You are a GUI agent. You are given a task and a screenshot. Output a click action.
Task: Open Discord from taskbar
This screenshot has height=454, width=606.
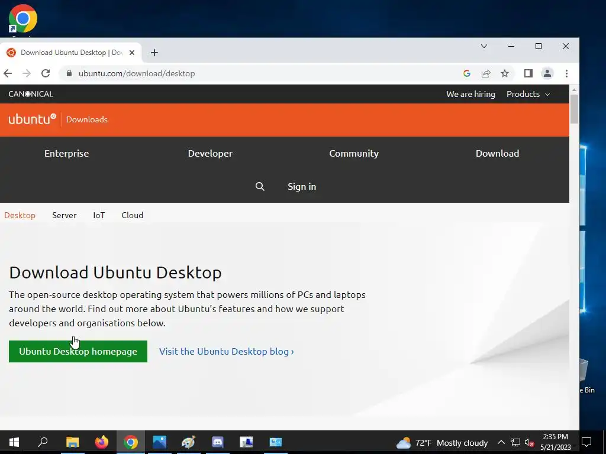pyautogui.click(x=218, y=442)
